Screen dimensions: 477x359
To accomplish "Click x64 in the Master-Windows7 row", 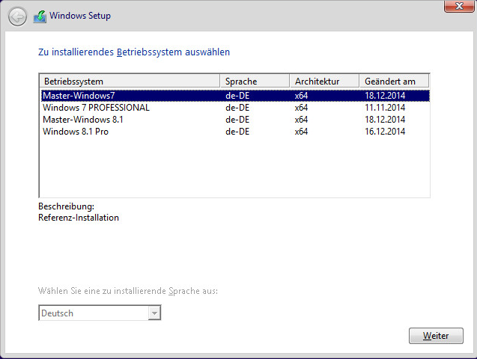I will pos(301,96).
